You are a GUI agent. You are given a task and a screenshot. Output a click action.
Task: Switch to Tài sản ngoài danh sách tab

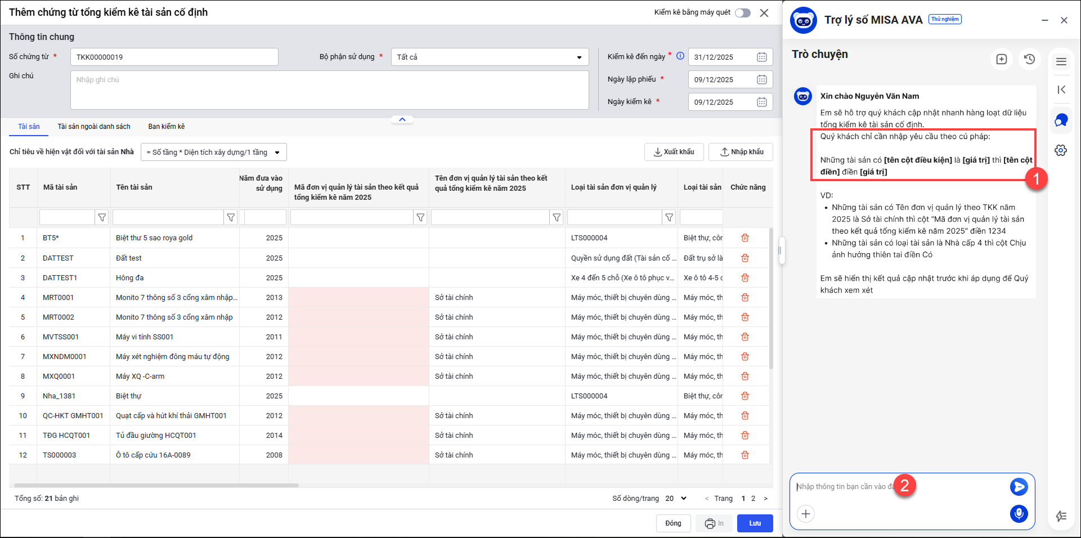click(94, 127)
